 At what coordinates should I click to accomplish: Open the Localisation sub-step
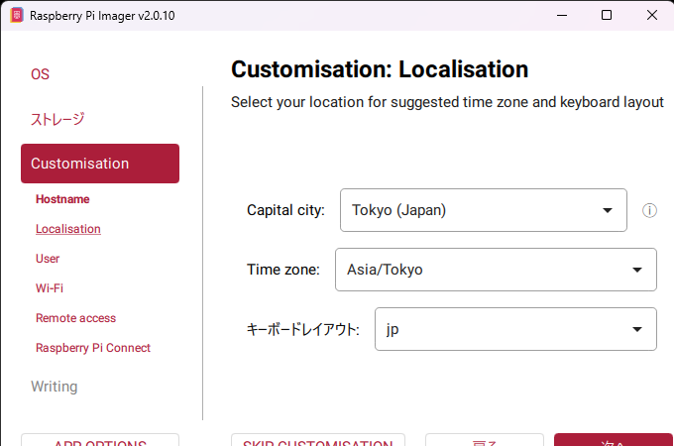pos(68,229)
